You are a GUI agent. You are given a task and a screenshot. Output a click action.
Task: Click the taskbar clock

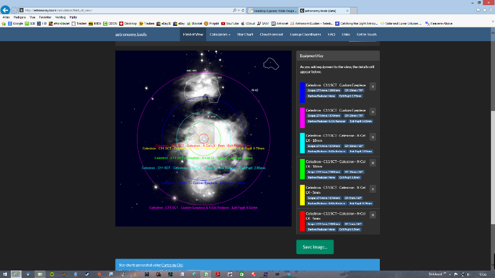[483, 274]
